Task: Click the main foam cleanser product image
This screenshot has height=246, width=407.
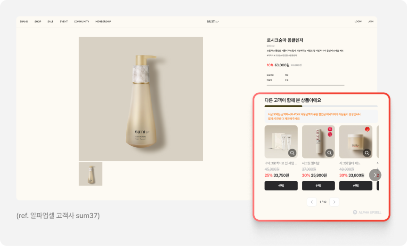Action: (x=141, y=99)
